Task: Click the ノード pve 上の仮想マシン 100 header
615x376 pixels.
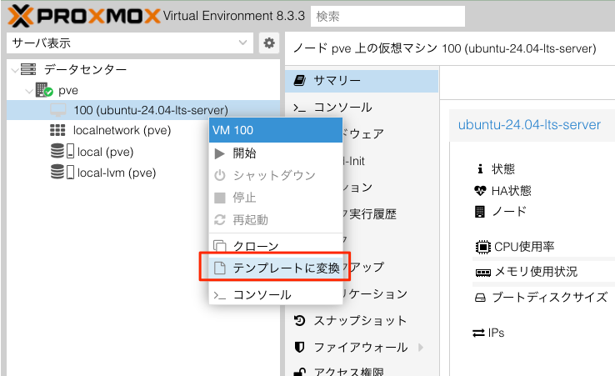Action: coord(444,48)
